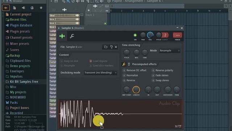The width and height of the screenshot is (232, 131).
Task: Click the TRIM knob
Action: pos(177,90)
